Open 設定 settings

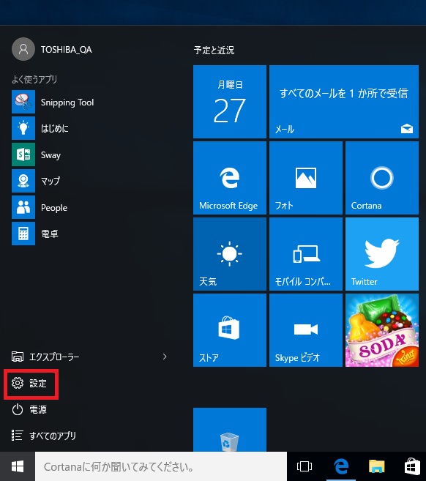29,383
